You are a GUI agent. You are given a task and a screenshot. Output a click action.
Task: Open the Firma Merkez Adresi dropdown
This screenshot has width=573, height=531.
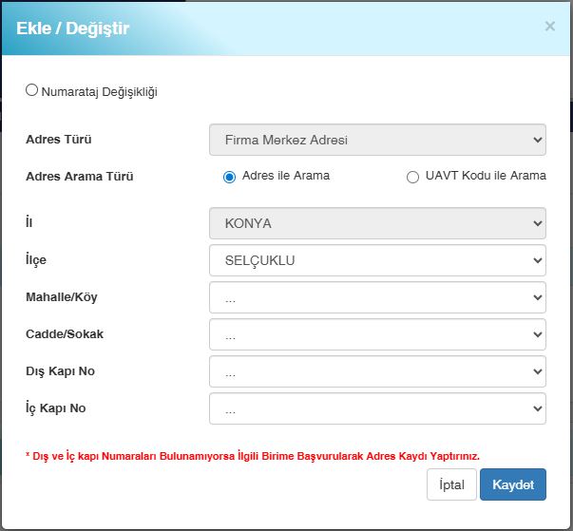coord(377,140)
